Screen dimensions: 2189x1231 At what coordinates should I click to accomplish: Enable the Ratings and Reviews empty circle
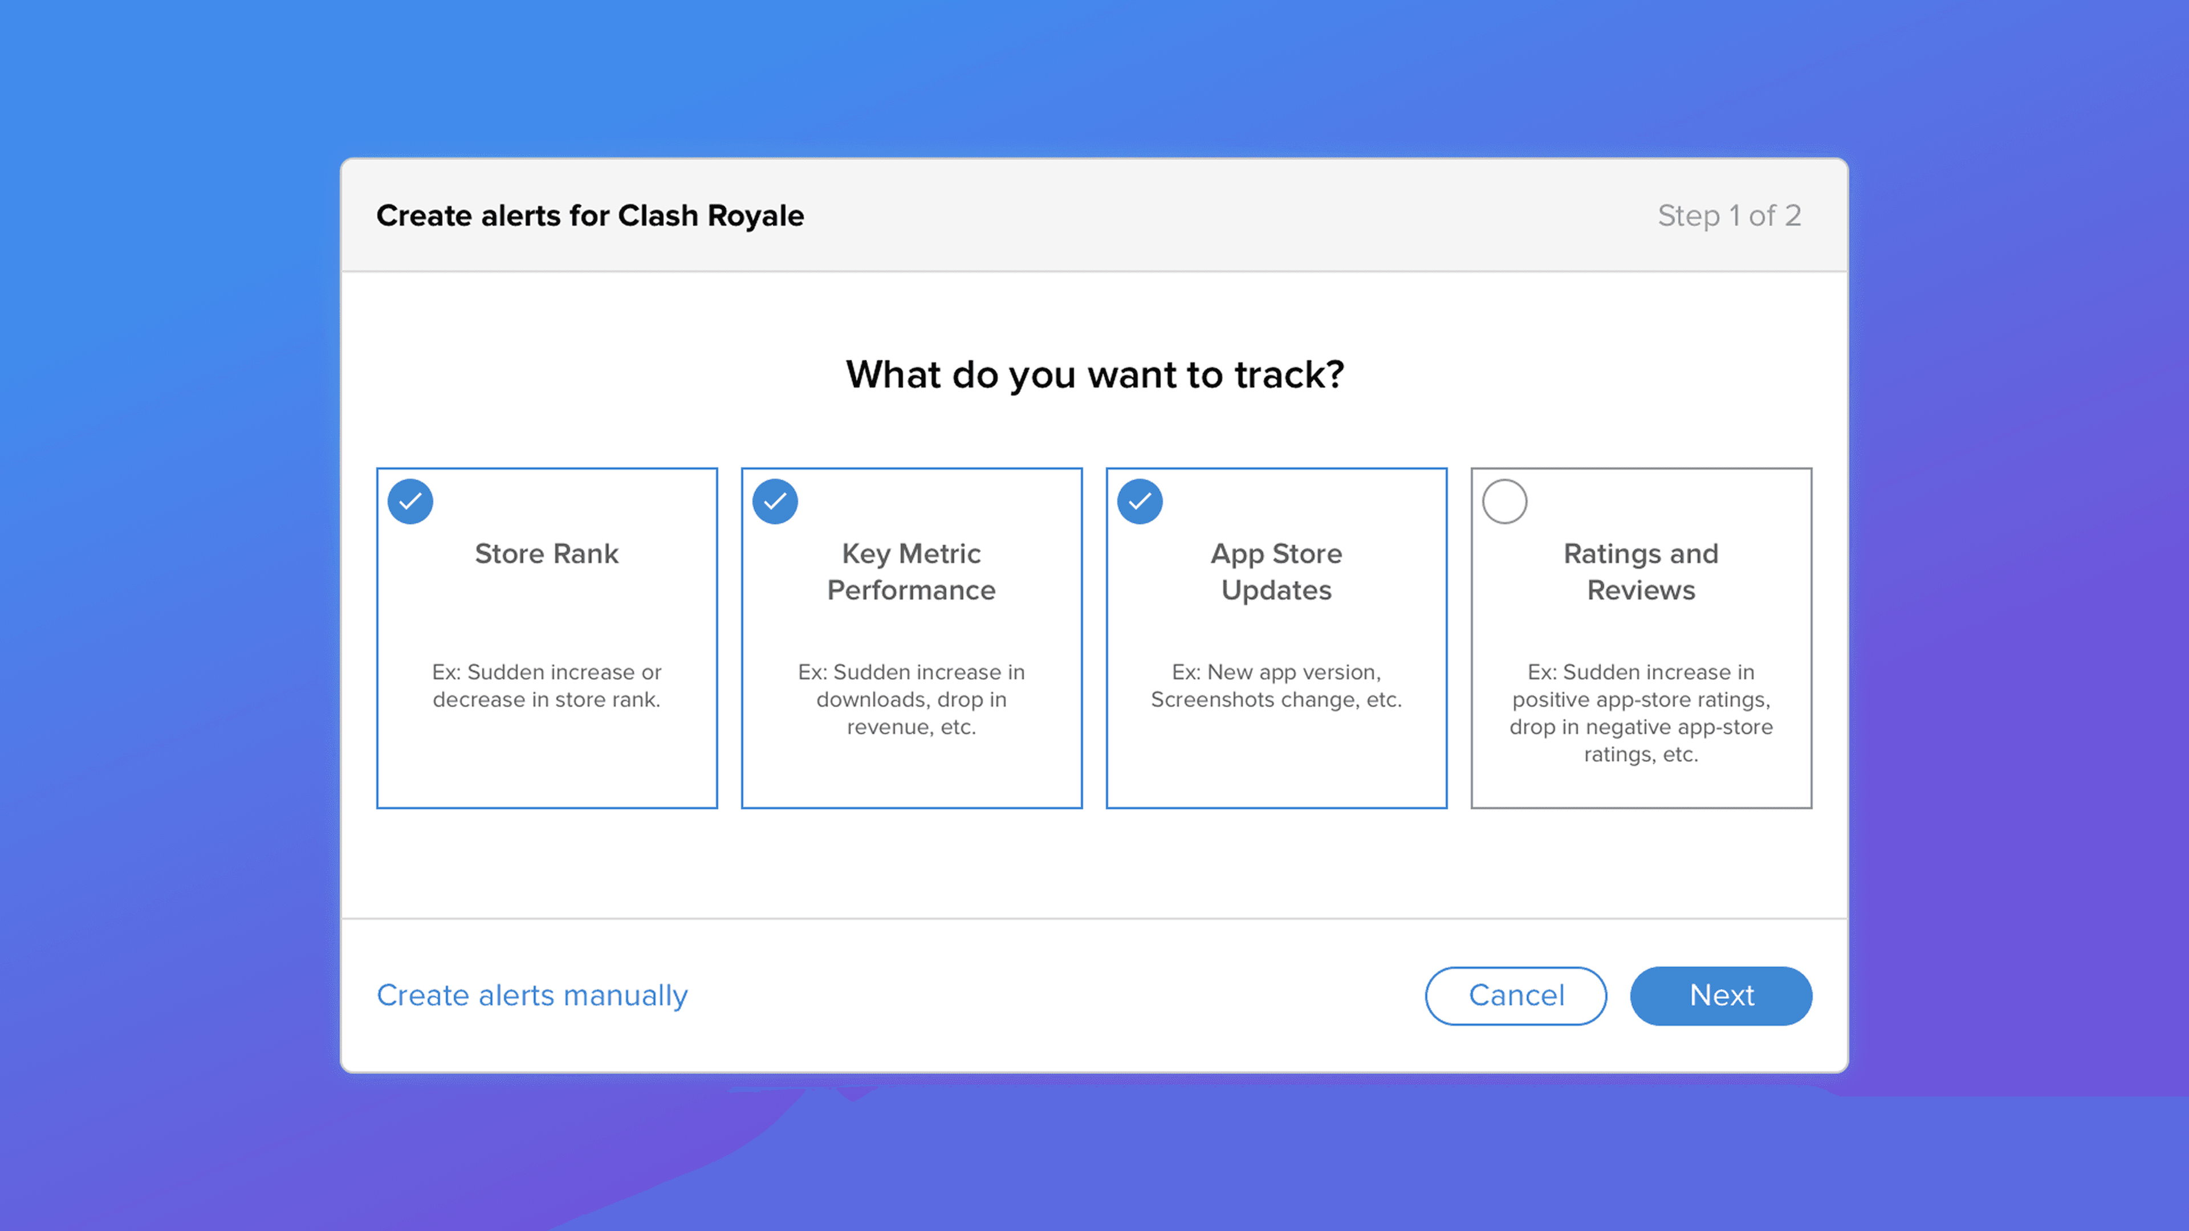(x=1504, y=502)
